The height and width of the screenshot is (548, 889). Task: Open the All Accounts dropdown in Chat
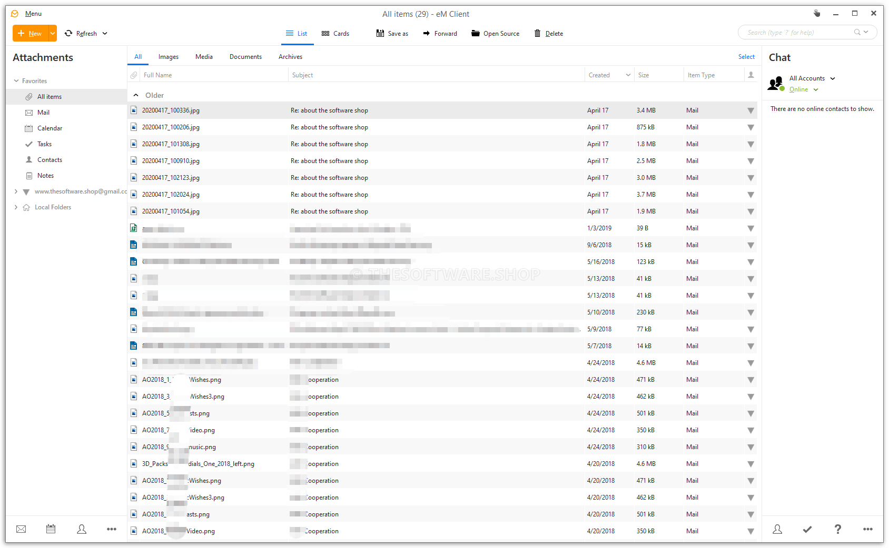pos(833,78)
